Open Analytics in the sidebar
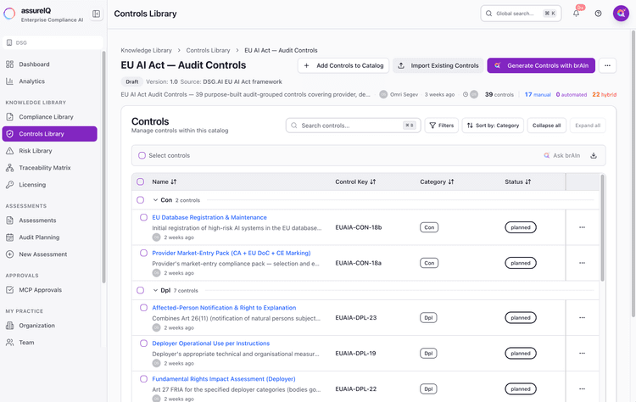This screenshot has width=636, height=402. (49, 81)
